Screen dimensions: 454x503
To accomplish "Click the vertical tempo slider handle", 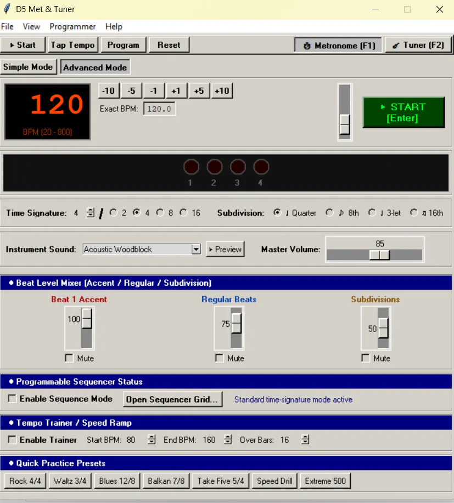I will [345, 125].
